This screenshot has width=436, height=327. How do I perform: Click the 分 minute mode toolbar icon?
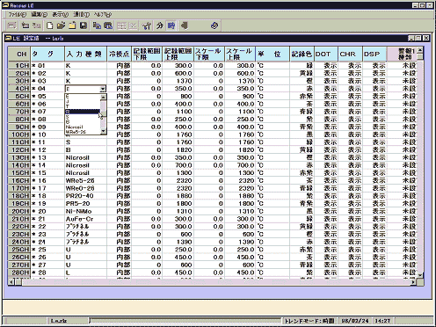159,25
